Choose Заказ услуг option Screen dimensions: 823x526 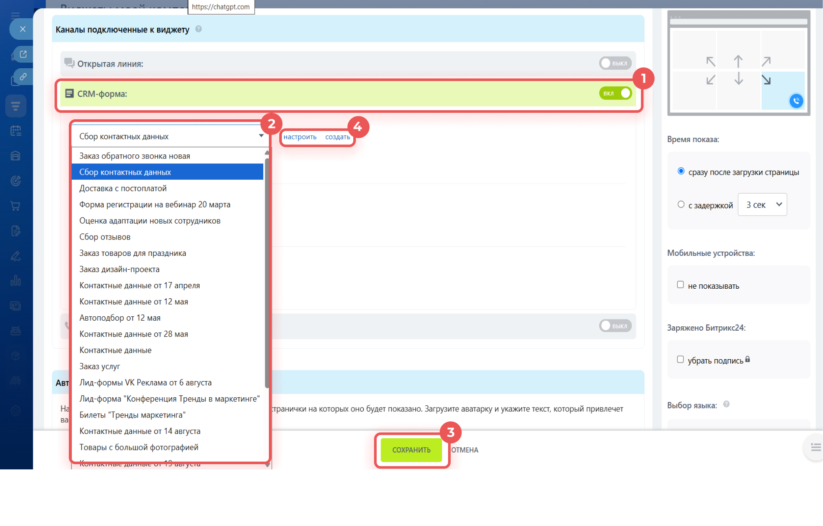168,367
